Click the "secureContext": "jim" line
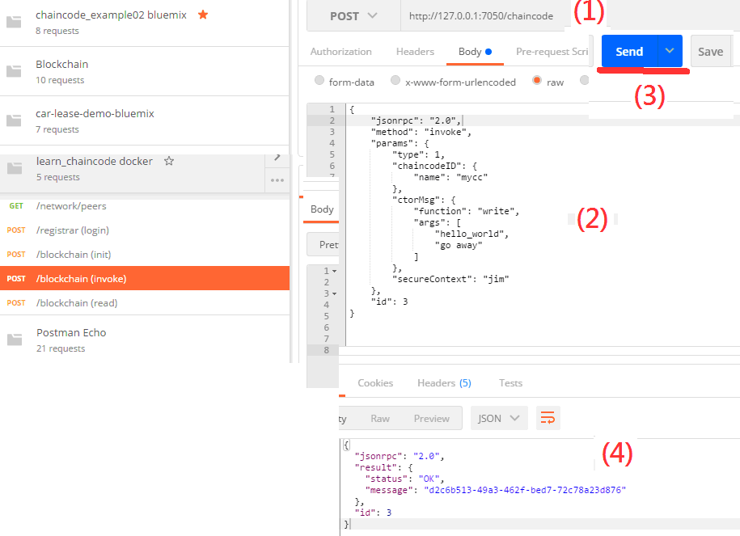The image size is (740, 536). 450,280
